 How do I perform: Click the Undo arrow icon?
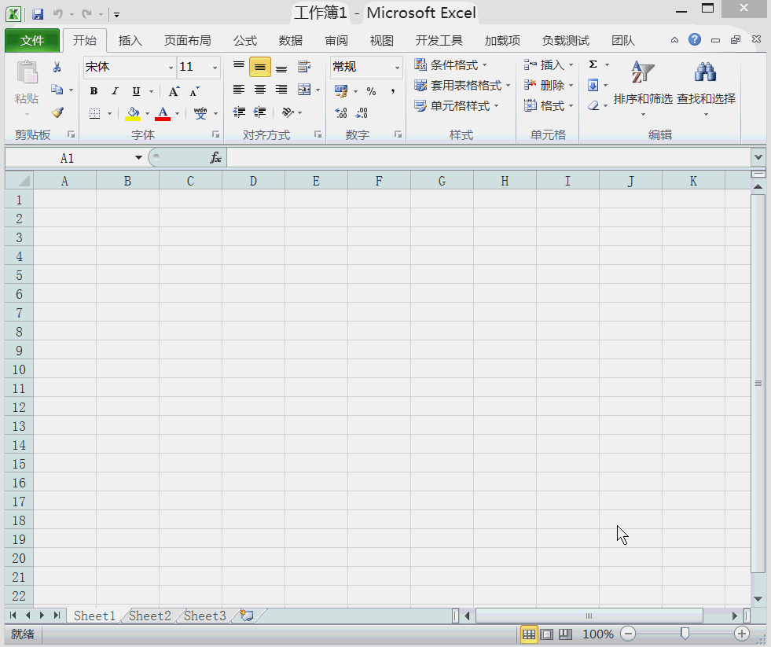[57, 14]
